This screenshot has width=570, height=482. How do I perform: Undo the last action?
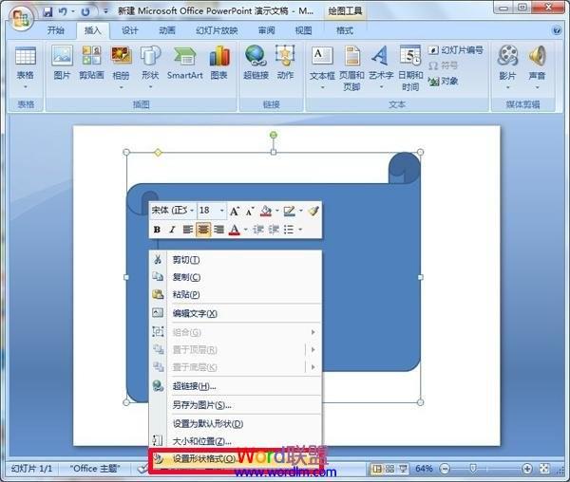(x=63, y=12)
